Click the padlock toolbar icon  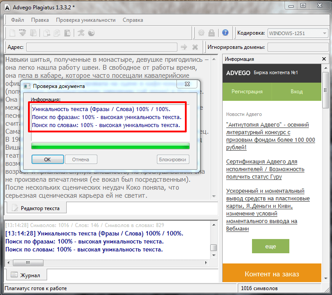click(x=211, y=33)
